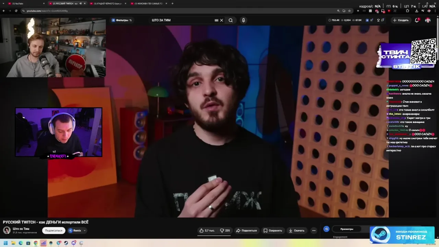This screenshot has width=439, height=247.
Task: Click the zoom magnifier in address bar
Action: coord(338,11)
